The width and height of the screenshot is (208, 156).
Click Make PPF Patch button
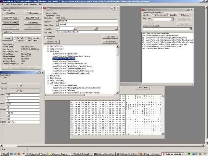33,18
